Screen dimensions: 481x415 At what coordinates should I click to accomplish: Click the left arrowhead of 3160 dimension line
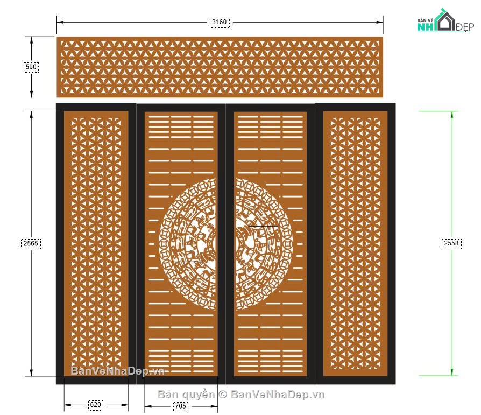pyautogui.click(x=60, y=22)
